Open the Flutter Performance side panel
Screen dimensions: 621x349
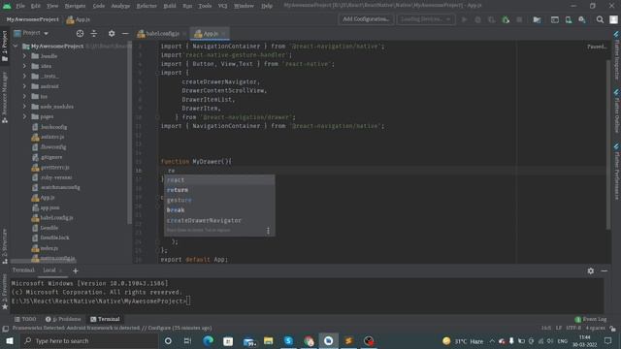point(616,171)
